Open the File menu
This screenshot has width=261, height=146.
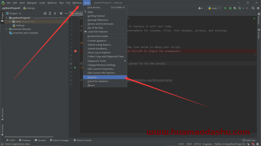(9, 3)
